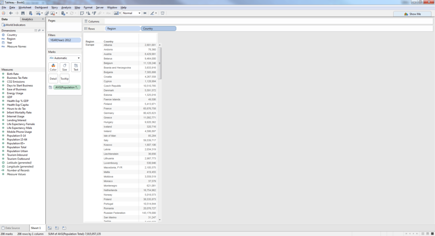Click the Presentation mode icon
435x236 pixels.
[x=163, y=13]
